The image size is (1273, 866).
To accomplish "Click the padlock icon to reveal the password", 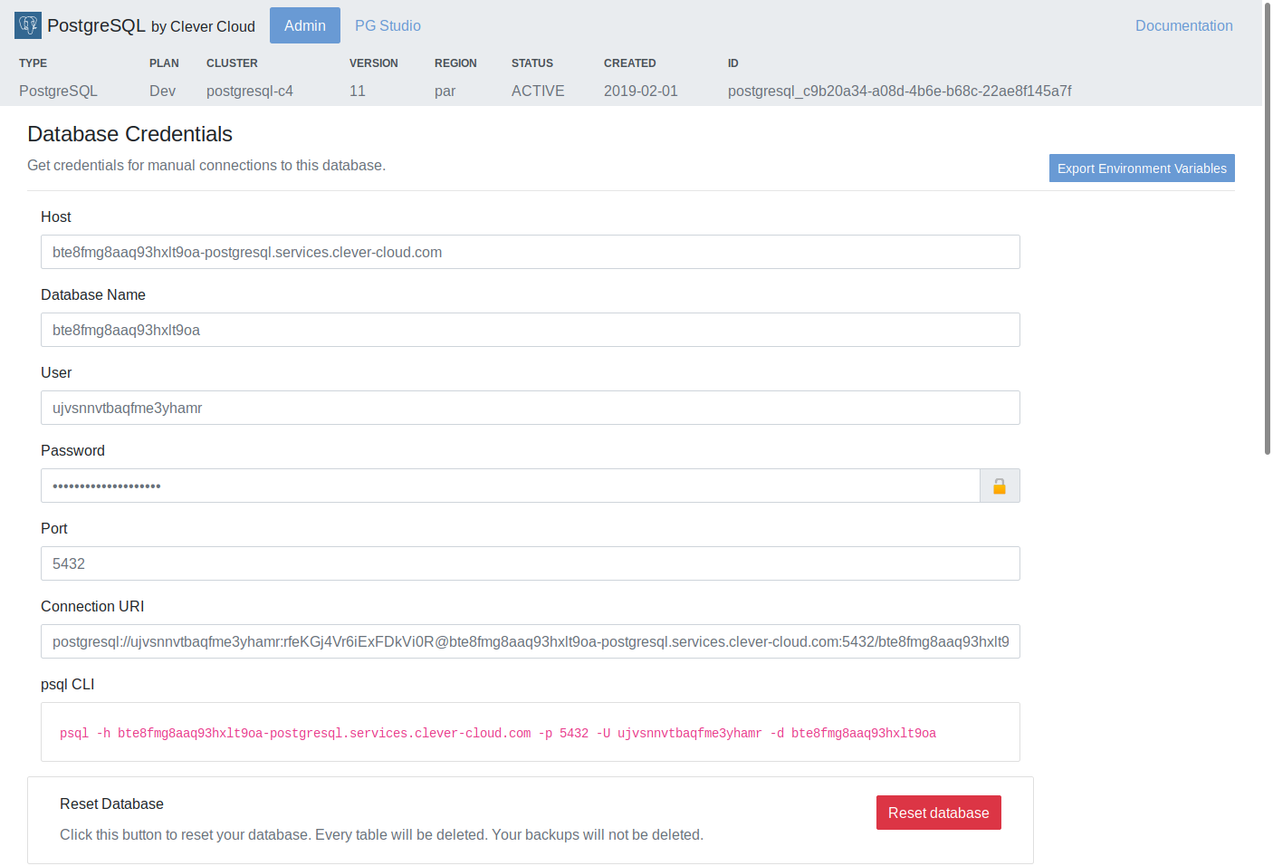I will tap(1000, 486).
